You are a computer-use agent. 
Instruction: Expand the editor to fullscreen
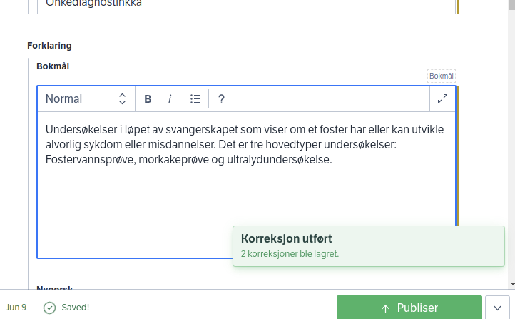442,99
